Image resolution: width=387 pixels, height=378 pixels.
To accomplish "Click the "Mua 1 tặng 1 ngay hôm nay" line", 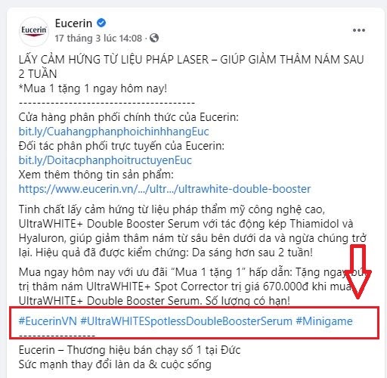I will [x=93, y=88].
